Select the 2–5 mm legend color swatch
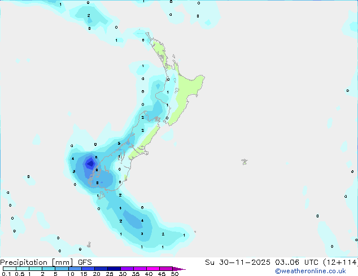This screenshot has width=358, height=276. (x=49, y=269)
